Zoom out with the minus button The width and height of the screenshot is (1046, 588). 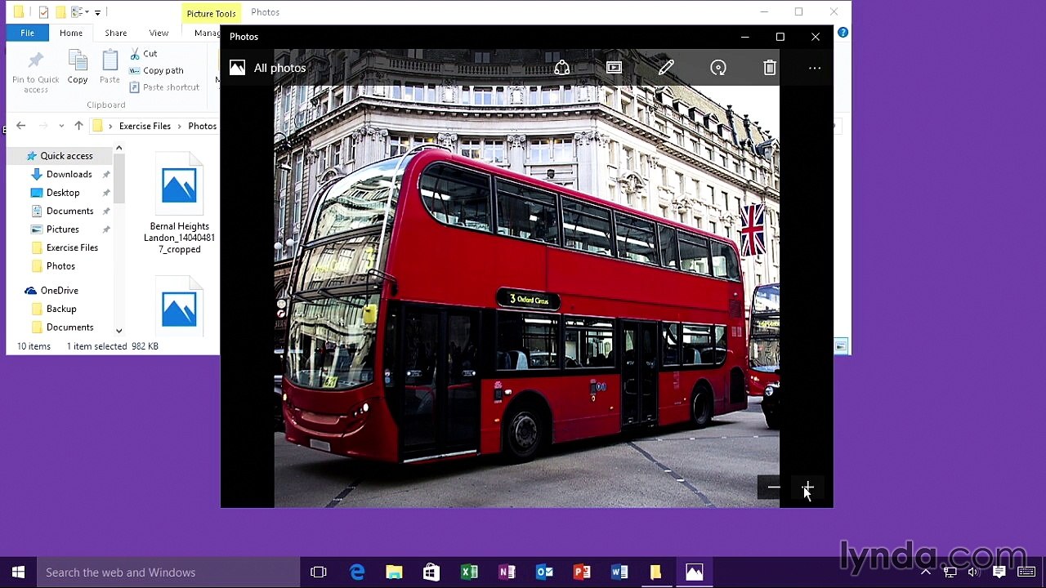point(774,488)
